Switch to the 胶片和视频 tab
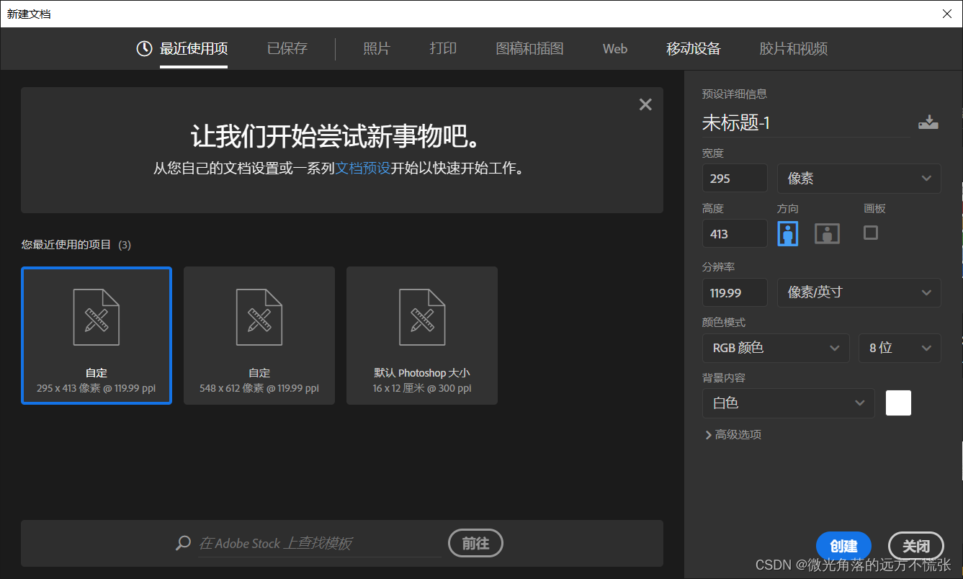The image size is (963, 579). tap(792, 48)
